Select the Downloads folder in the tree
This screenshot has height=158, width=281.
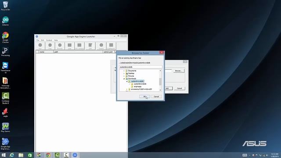[x=132, y=79]
